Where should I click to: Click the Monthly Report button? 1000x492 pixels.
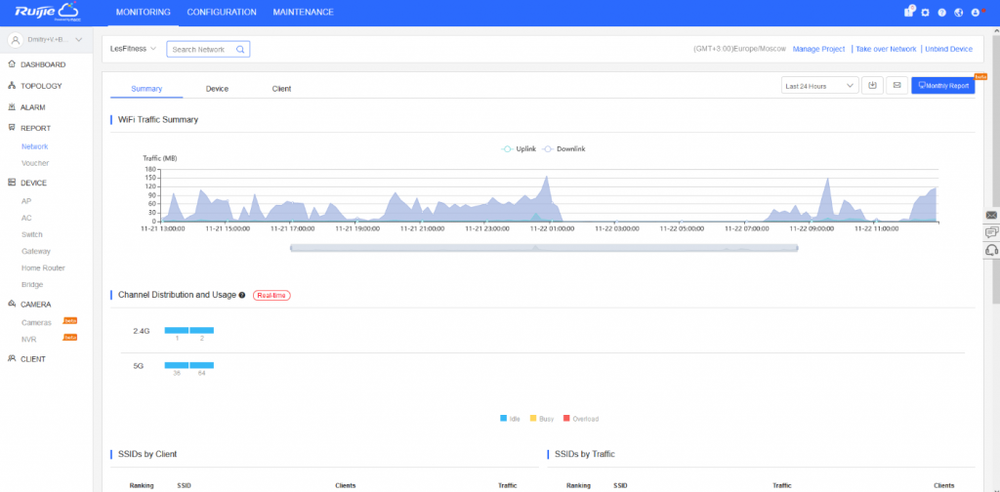942,86
